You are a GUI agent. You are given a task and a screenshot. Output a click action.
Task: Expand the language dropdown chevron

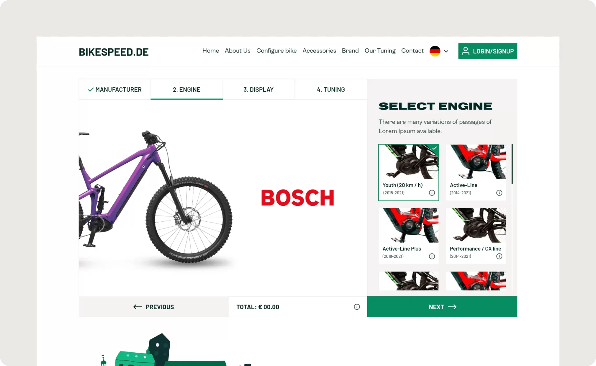(446, 51)
